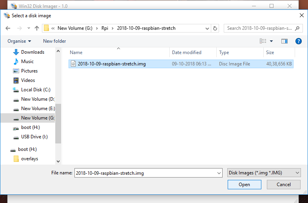The width and height of the screenshot is (308, 203).
Task: Click the search magnifier icon
Action: tap(297, 28)
